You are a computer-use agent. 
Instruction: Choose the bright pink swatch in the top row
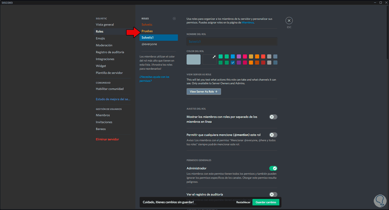pos(245,57)
